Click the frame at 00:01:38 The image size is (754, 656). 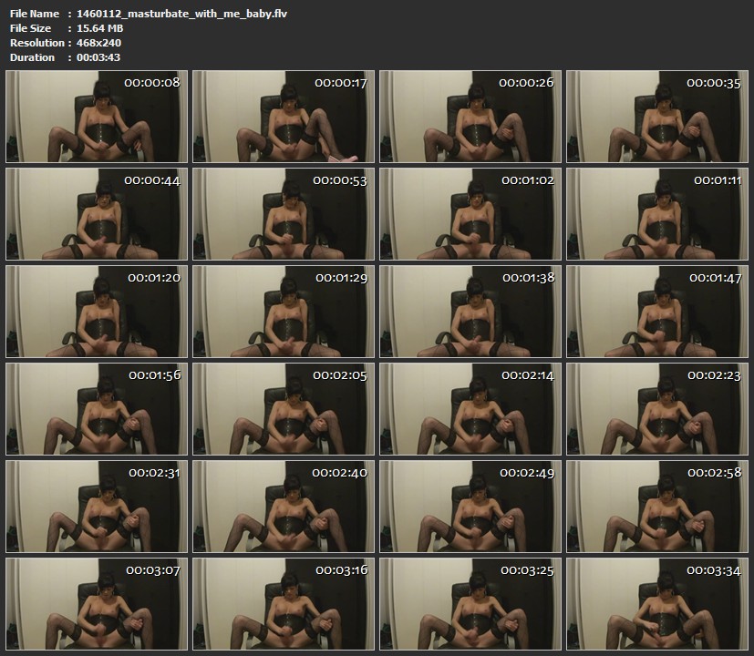point(470,312)
